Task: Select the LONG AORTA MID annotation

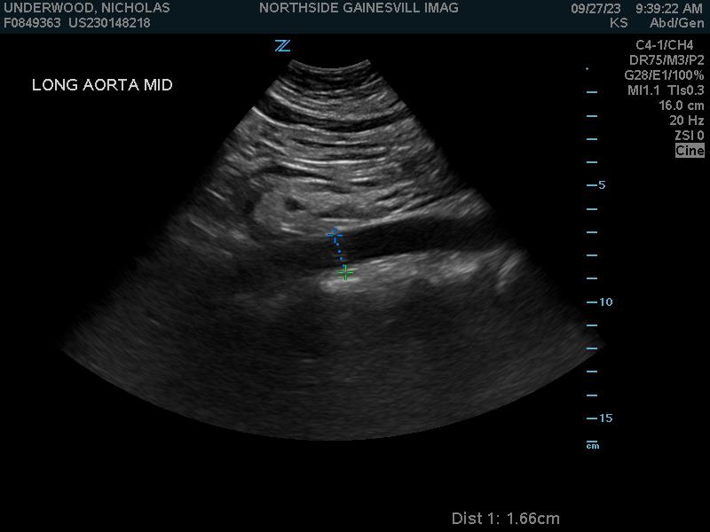Action: (x=102, y=86)
